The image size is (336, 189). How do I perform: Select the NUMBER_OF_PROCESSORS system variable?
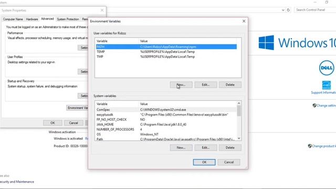[x=166, y=129]
